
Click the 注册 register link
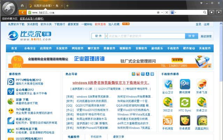[207, 24]
